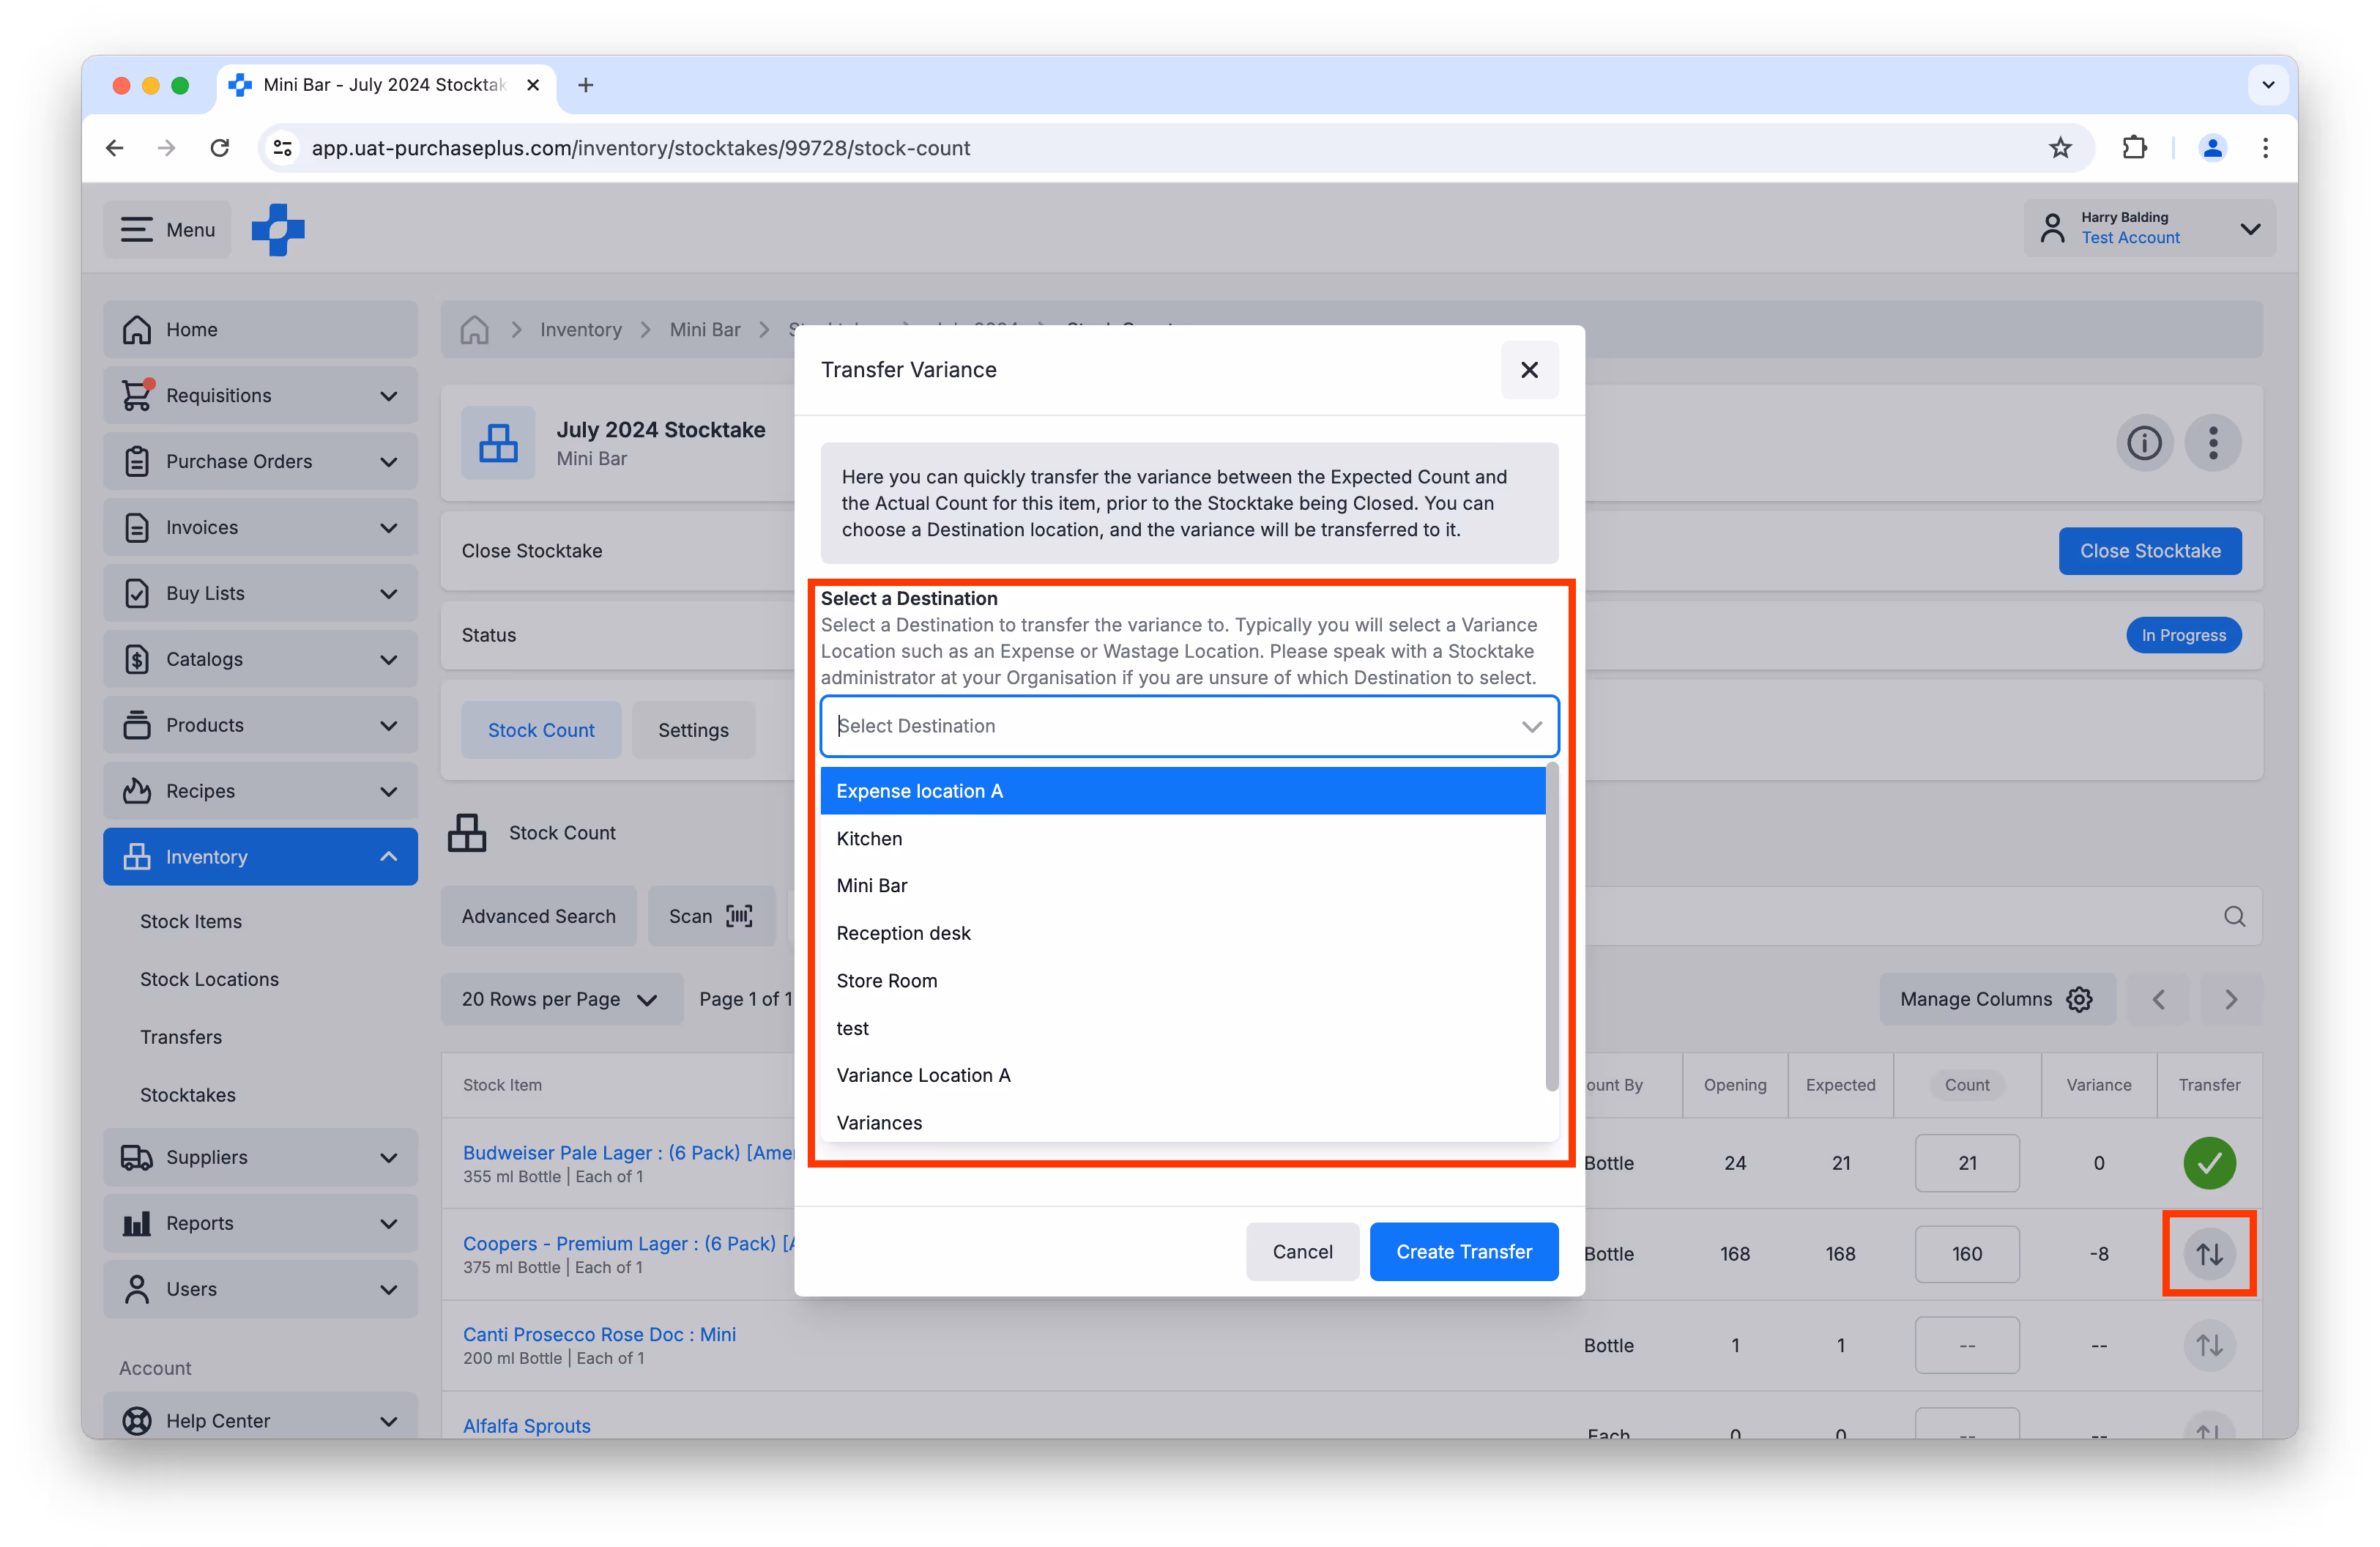2380x1547 pixels.
Task: Expand the Requisitions sidebar section
Action: point(260,395)
